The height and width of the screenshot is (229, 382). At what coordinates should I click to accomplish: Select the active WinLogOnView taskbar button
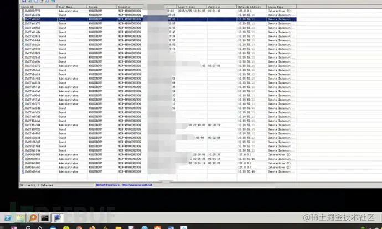pyautogui.click(x=58, y=218)
